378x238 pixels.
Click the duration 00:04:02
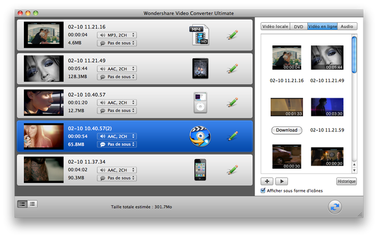coord(77,170)
